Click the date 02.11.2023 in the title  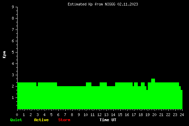(x=127, y=4)
